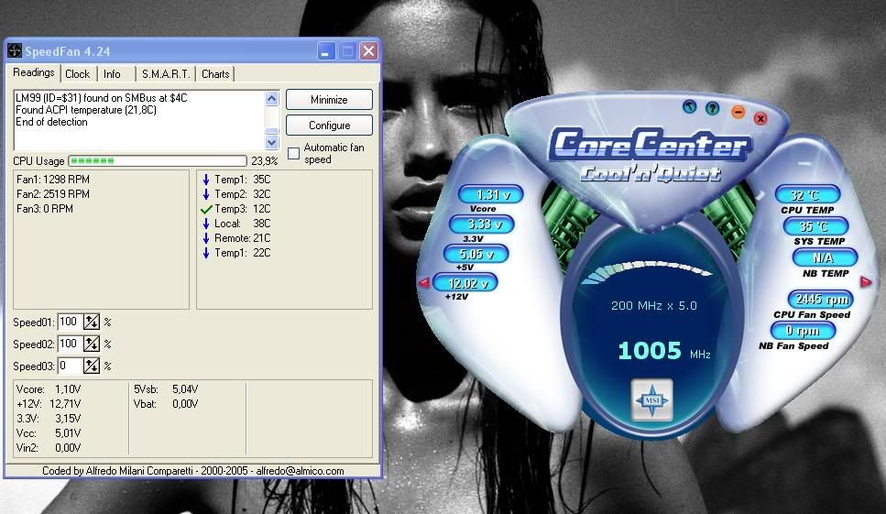886x514 pixels.
Task: Click the Temp1 22C down arrow icon
Action: coord(205,253)
